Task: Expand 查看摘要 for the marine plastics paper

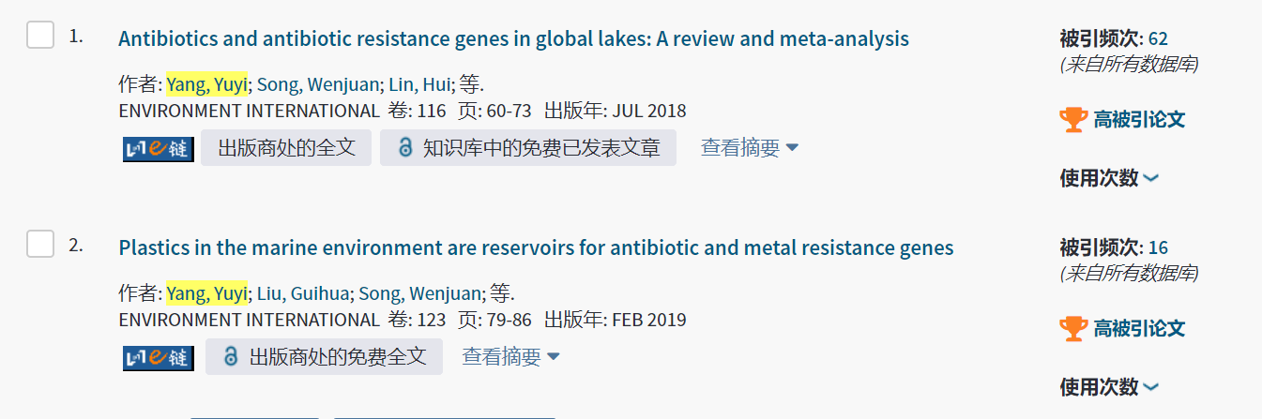Action: [x=510, y=357]
